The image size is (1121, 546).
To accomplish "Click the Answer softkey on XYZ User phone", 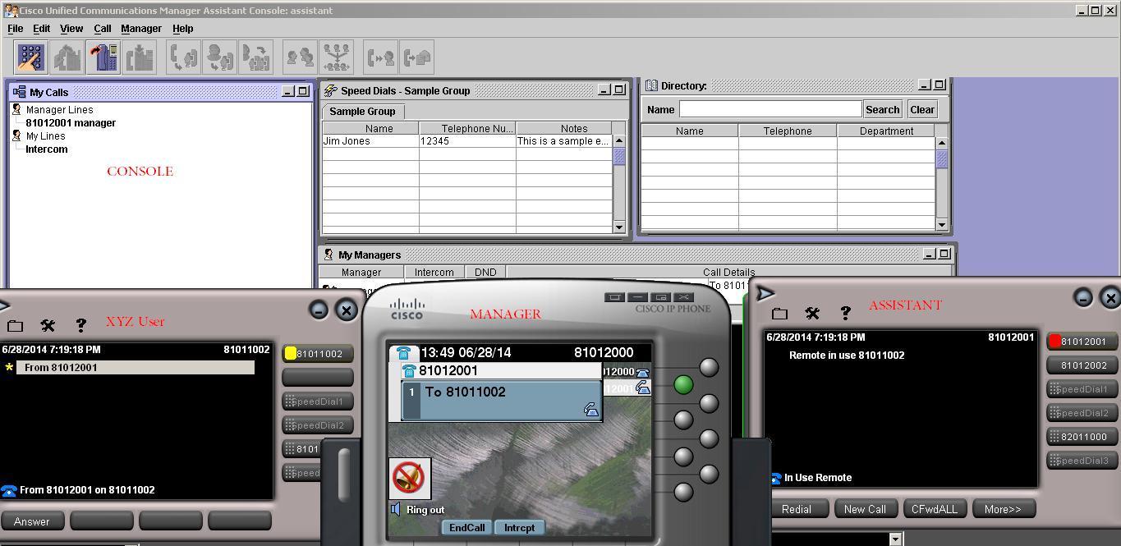I will [32, 521].
